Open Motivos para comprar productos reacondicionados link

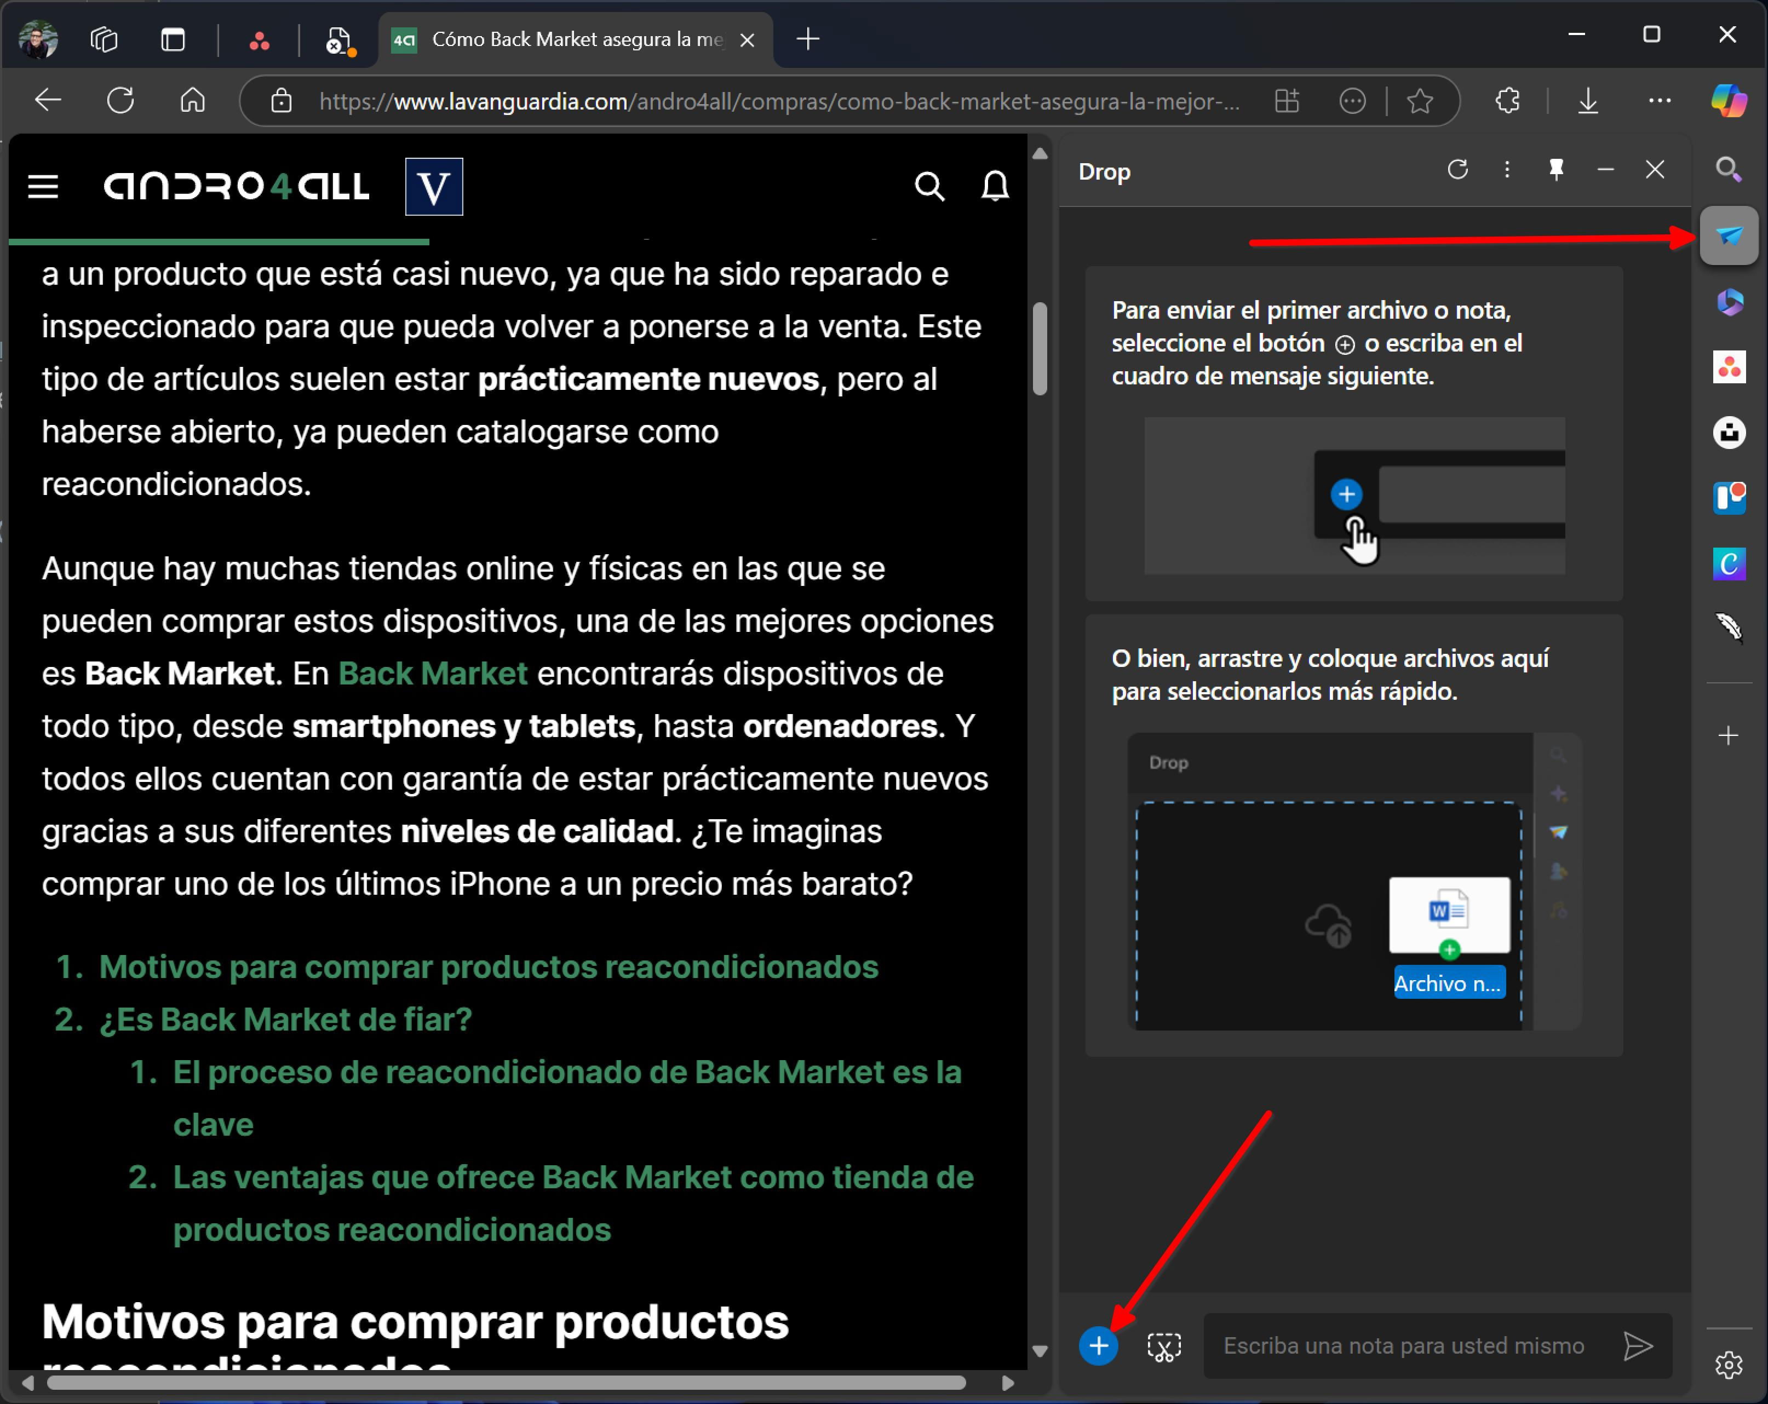(489, 967)
